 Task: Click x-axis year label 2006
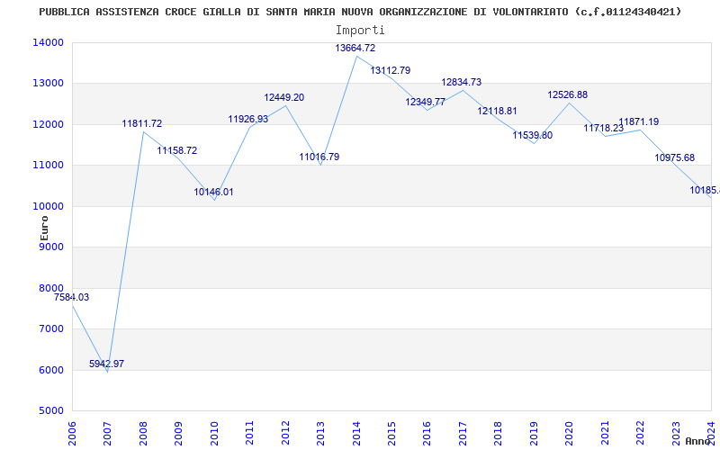pos(72,433)
